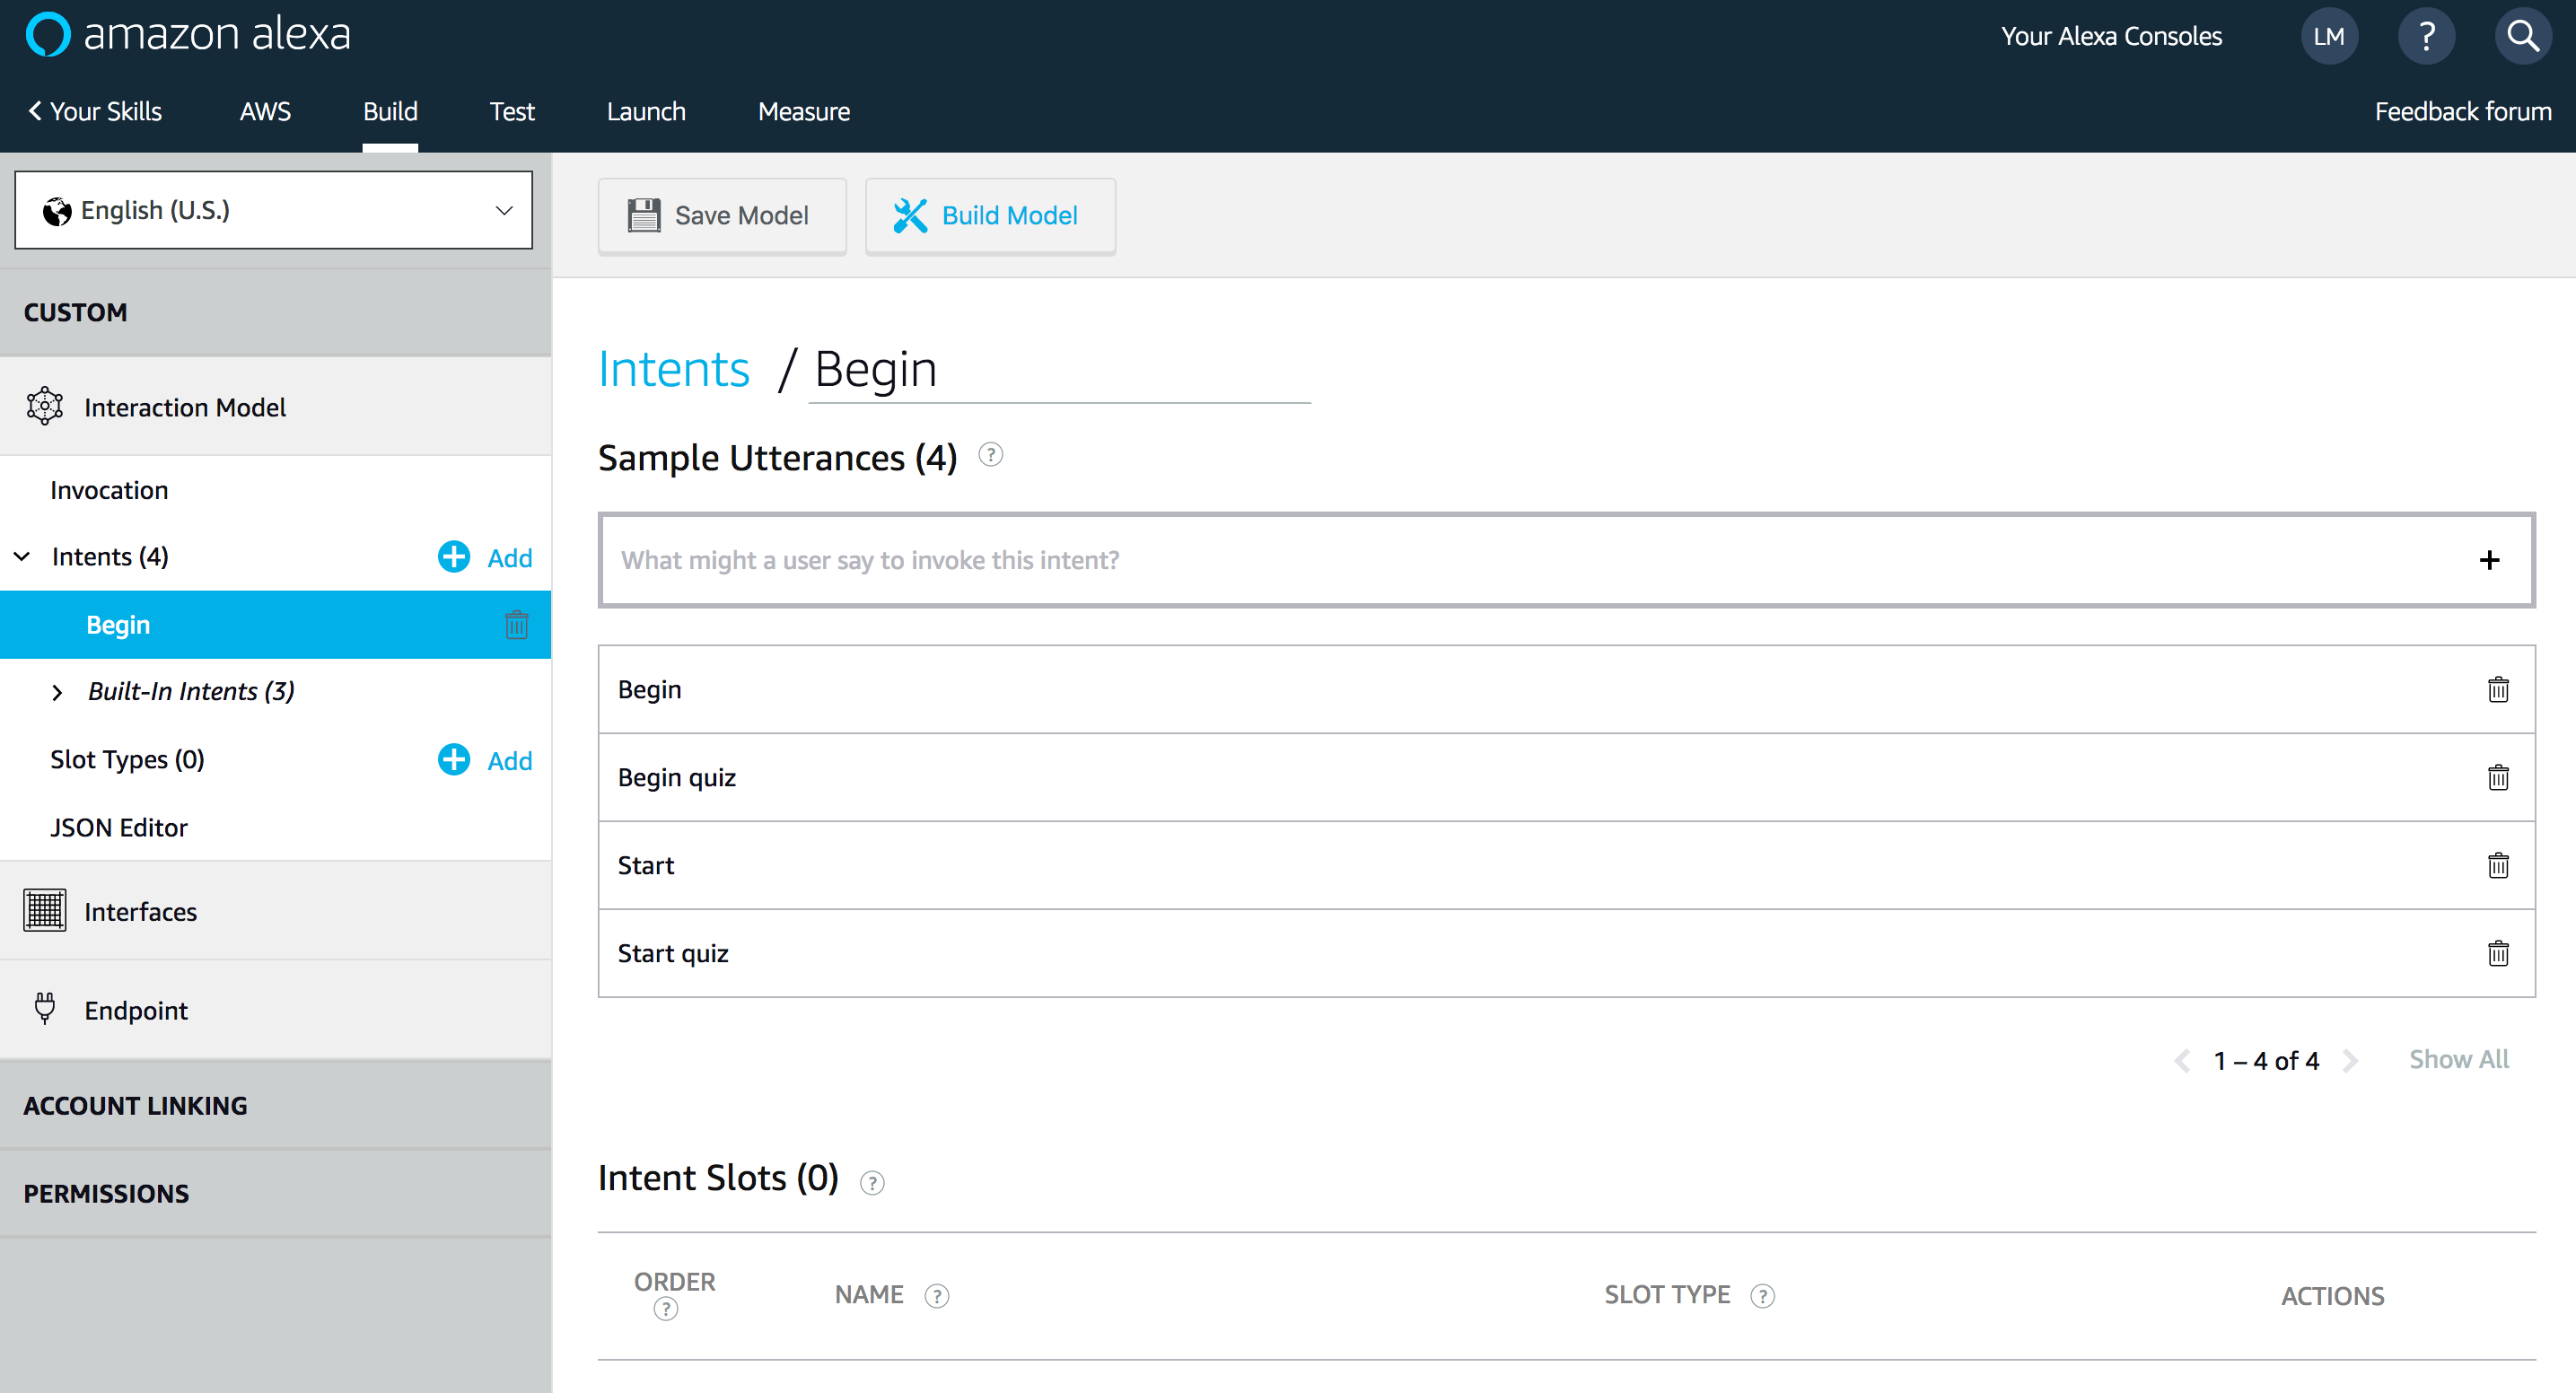
Task: Click the Interfaces grid icon
Action: click(45, 911)
